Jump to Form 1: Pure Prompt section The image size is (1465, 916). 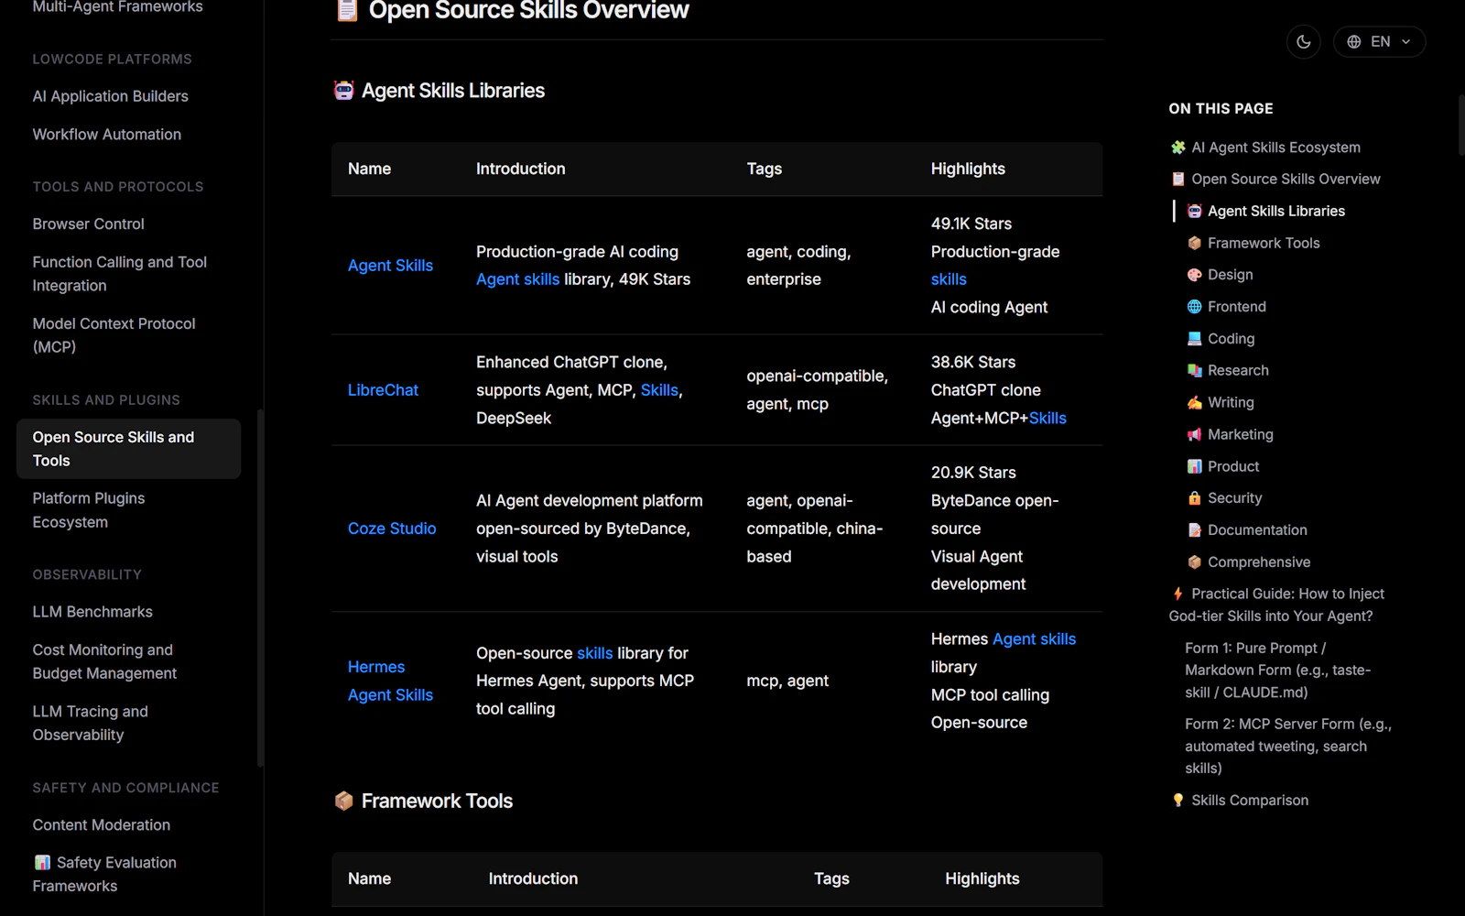coord(1277,671)
